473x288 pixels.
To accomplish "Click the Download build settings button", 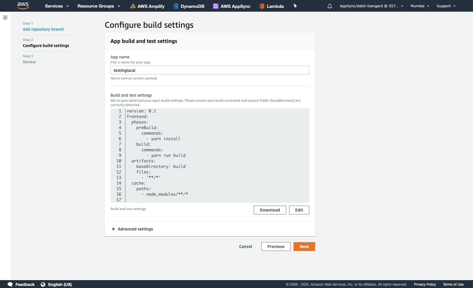I will coord(270,210).
